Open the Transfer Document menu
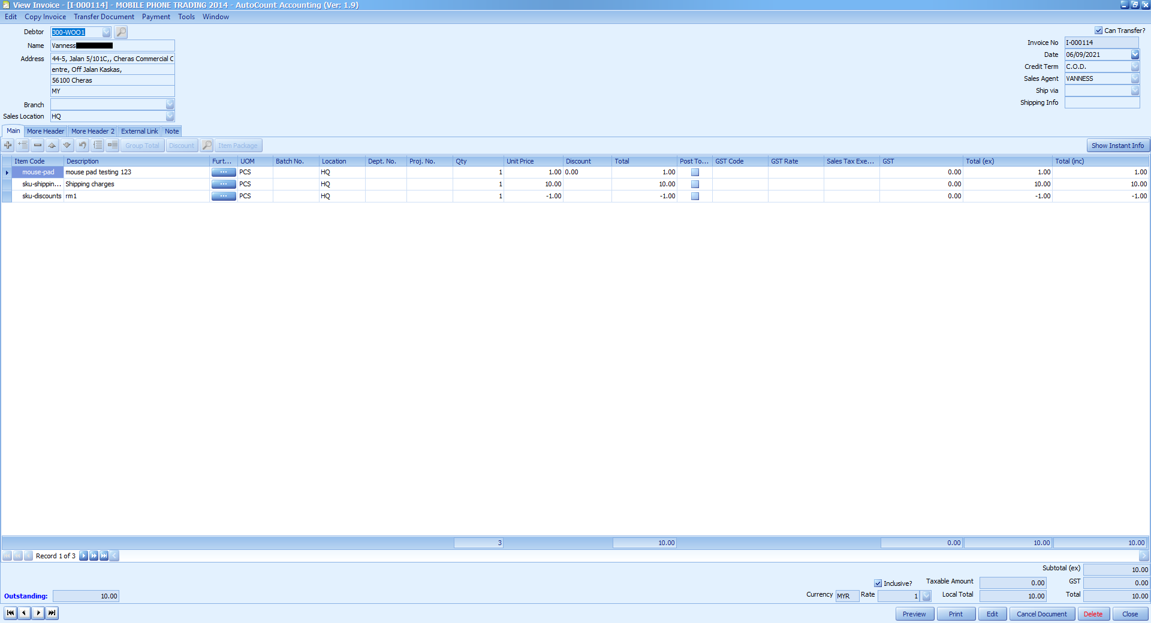Screen dimensions: 1151x623 click(x=104, y=17)
